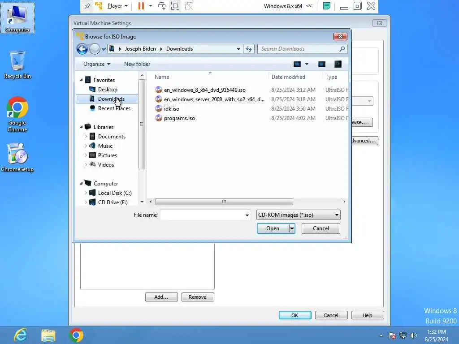Select the Recycle Bin desktop icon
The height and width of the screenshot is (344, 459).
coord(17,65)
